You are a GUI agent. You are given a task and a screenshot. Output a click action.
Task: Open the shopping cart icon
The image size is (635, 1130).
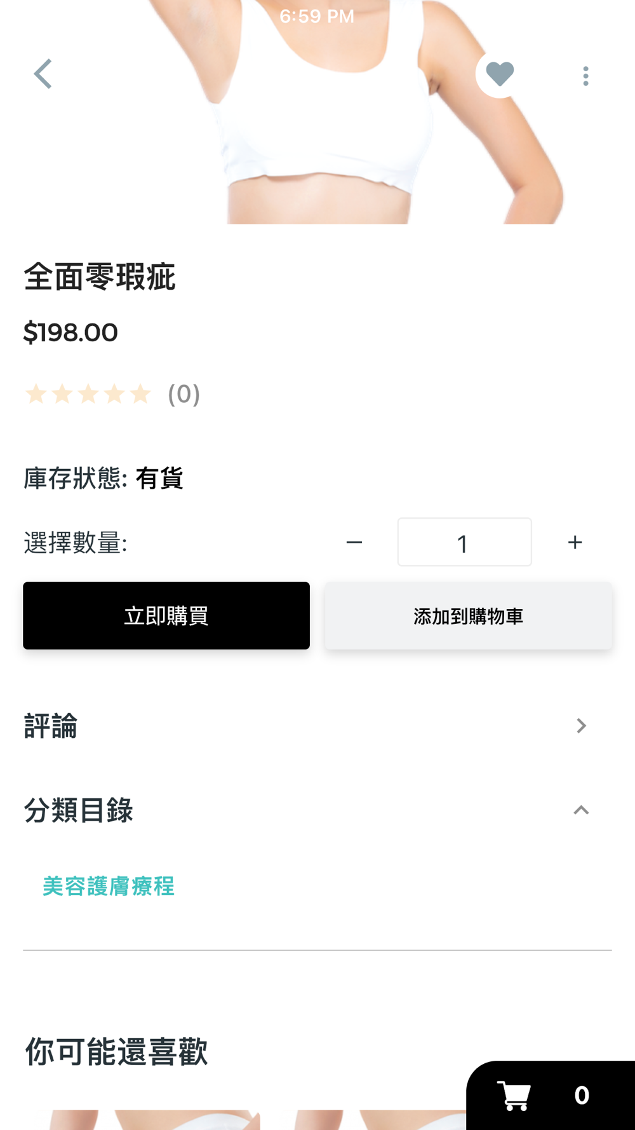[x=514, y=1096]
